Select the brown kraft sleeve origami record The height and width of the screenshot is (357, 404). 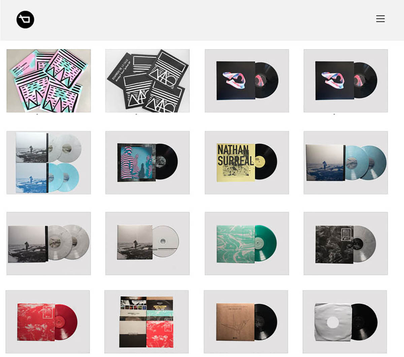pyautogui.click(x=246, y=322)
